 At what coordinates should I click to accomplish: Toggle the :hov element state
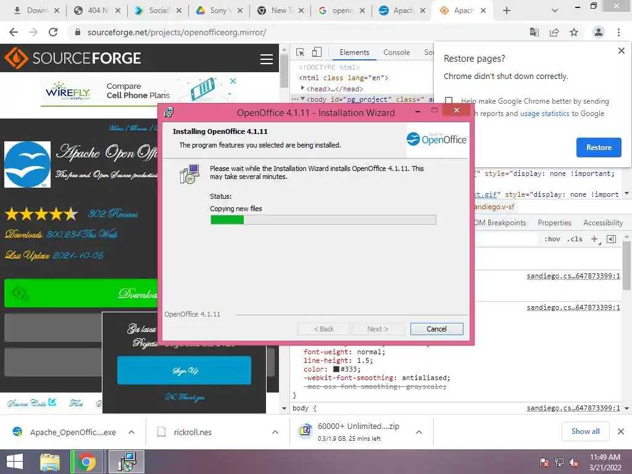[x=552, y=239]
